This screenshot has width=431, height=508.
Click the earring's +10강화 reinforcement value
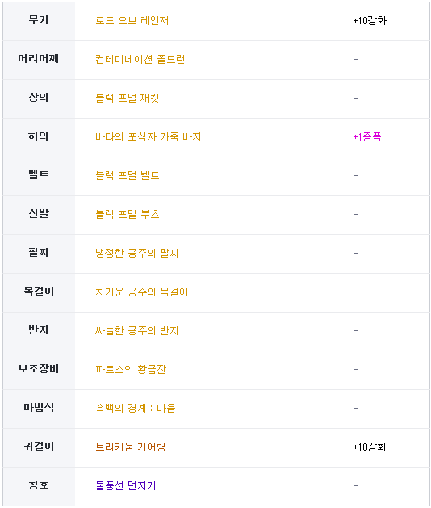tap(370, 447)
